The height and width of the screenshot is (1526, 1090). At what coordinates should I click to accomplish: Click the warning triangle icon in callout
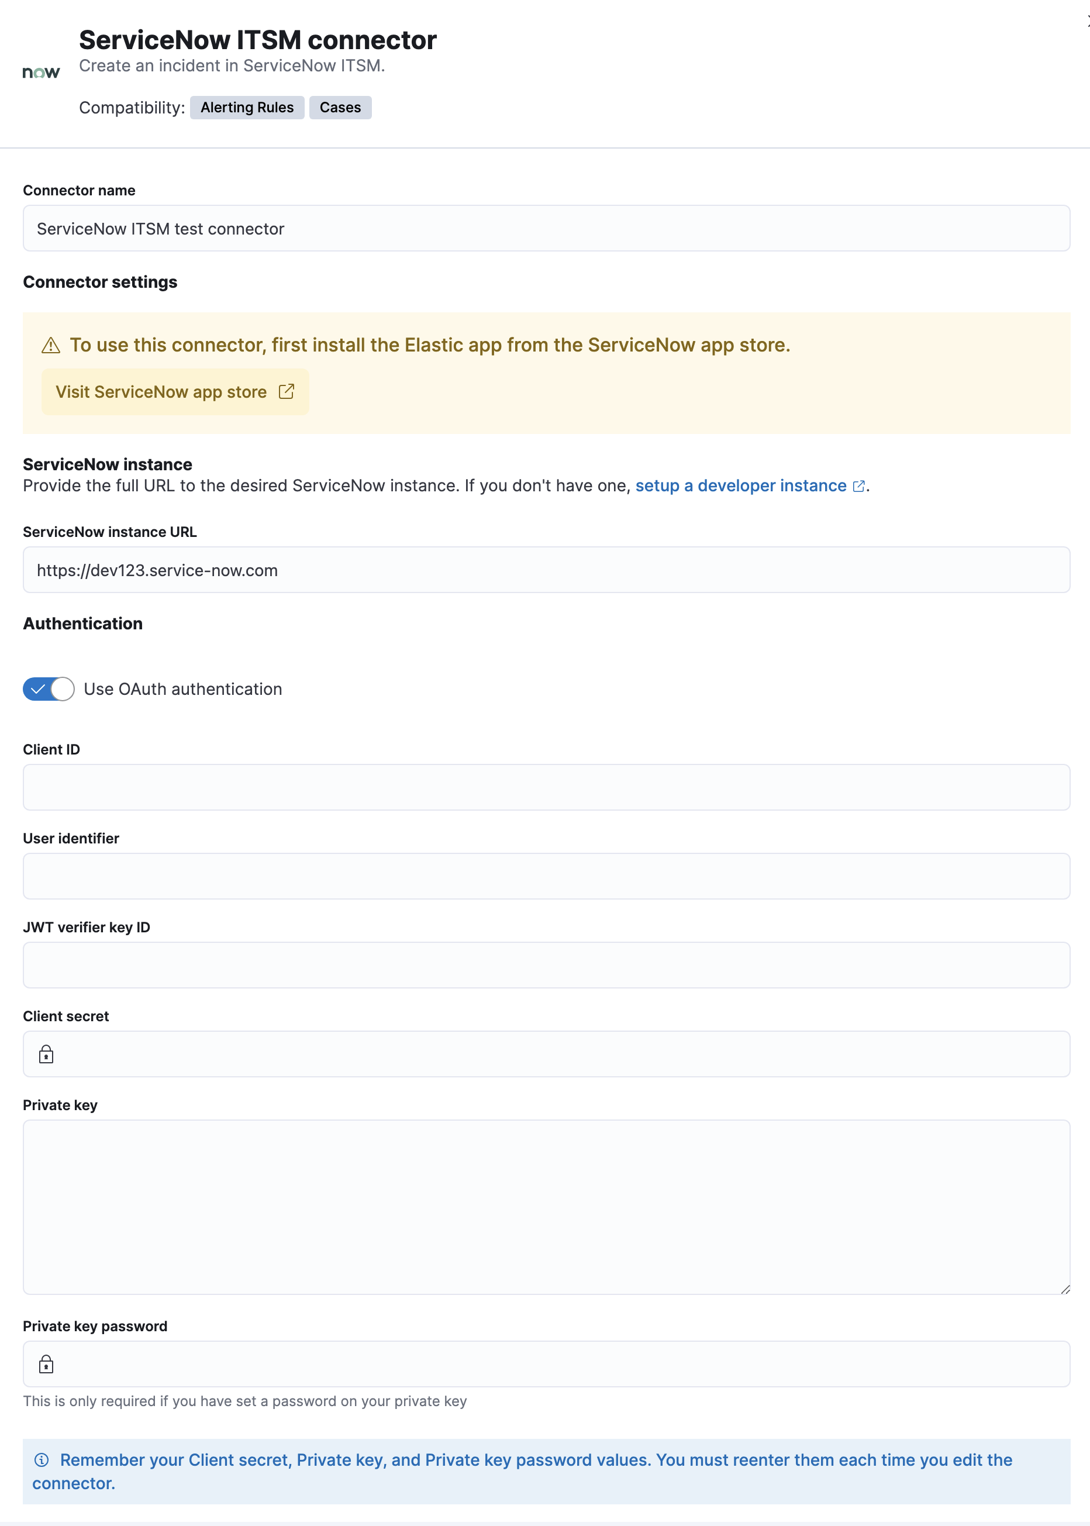click(51, 346)
